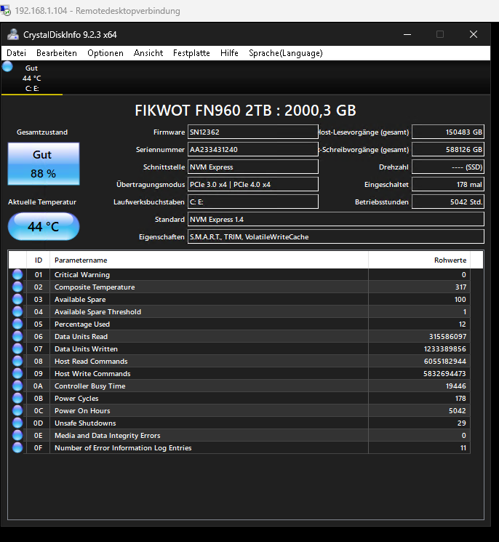Click the Eingeschaltet value 178 mal
Image resolution: width=499 pixels, height=542 pixels.
click(x=448, y=185)
